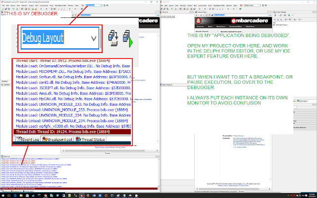Screen dimensions: 317x198
Task: Click Project Manager panel title in right window
Action: (281, 12)
